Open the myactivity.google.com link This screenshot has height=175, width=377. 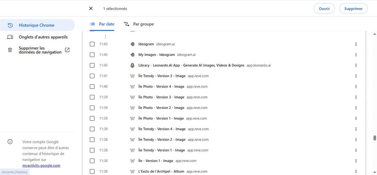click(41, 166)
